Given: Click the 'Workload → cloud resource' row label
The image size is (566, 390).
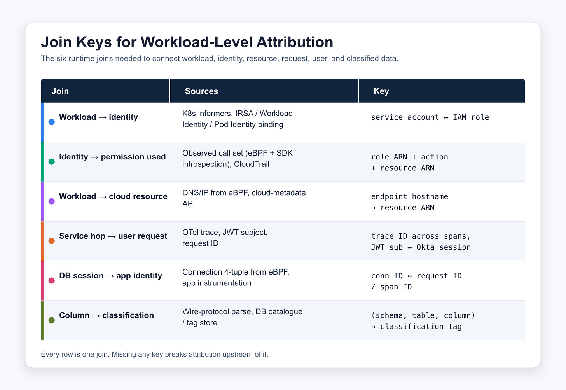Looking at the screenshot, I should coord(113,196).
